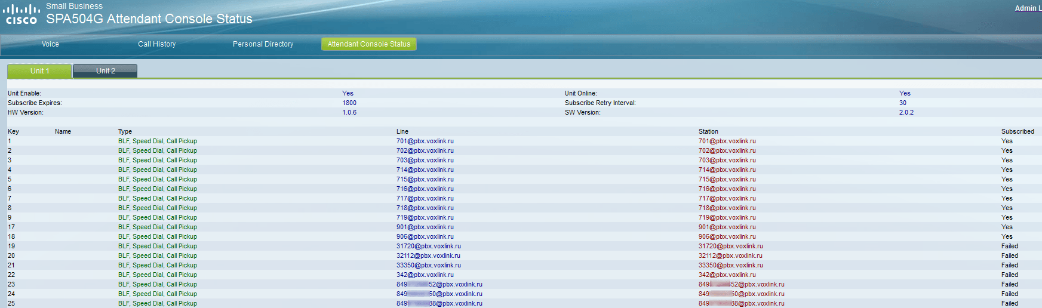Click station 906@pbx.voxlink.ru
1042x308 pixels.
[x=727, y=236]
